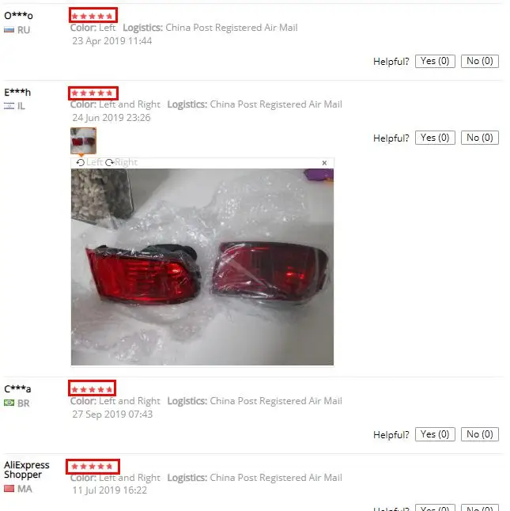The image size is (510, 511).
Task: Vote Yes on C***a's review
Action: 435,434
